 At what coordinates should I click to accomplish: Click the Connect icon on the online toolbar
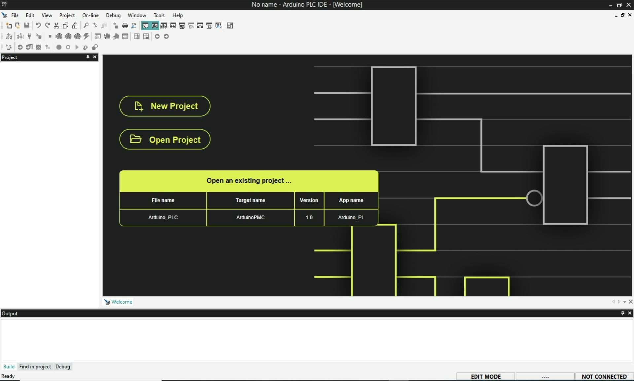coord(29,36)
